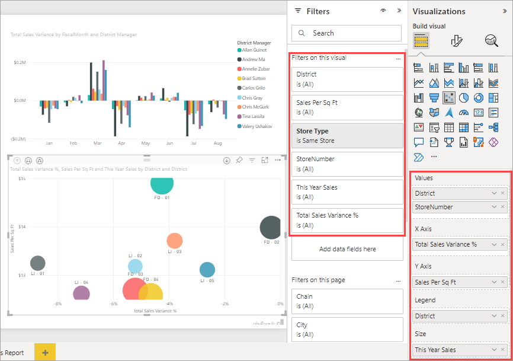Choose the Funnel visual
This screenshot has width=513, height=361.
[x=434, y=98]
